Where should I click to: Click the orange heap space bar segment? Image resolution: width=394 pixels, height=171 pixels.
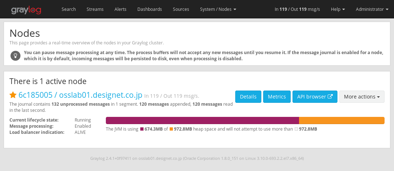point(341,120)
